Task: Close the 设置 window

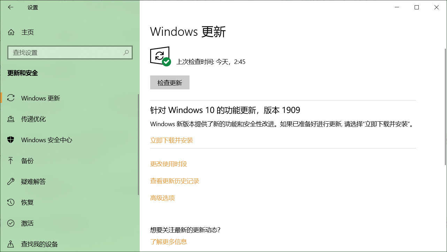Action: pos(437,7)
